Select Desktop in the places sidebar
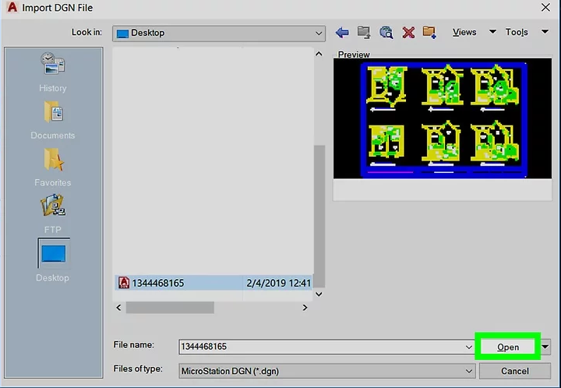This screenshot has height=388, width=561. [53, 259]
